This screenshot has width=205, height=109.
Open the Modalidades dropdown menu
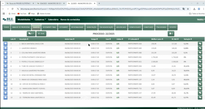[25, 20]
